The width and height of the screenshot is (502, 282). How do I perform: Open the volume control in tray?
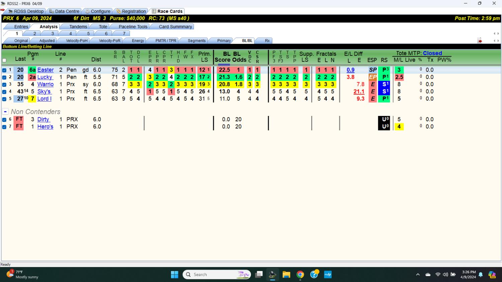(445, 275)
